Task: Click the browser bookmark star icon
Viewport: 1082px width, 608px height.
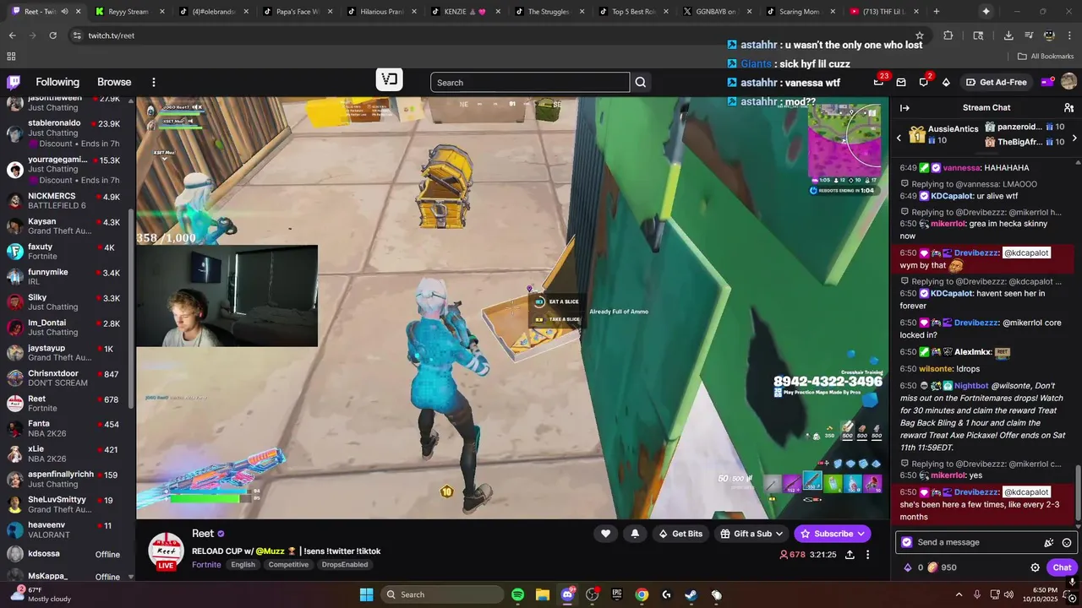Action: tap(920, 35)
